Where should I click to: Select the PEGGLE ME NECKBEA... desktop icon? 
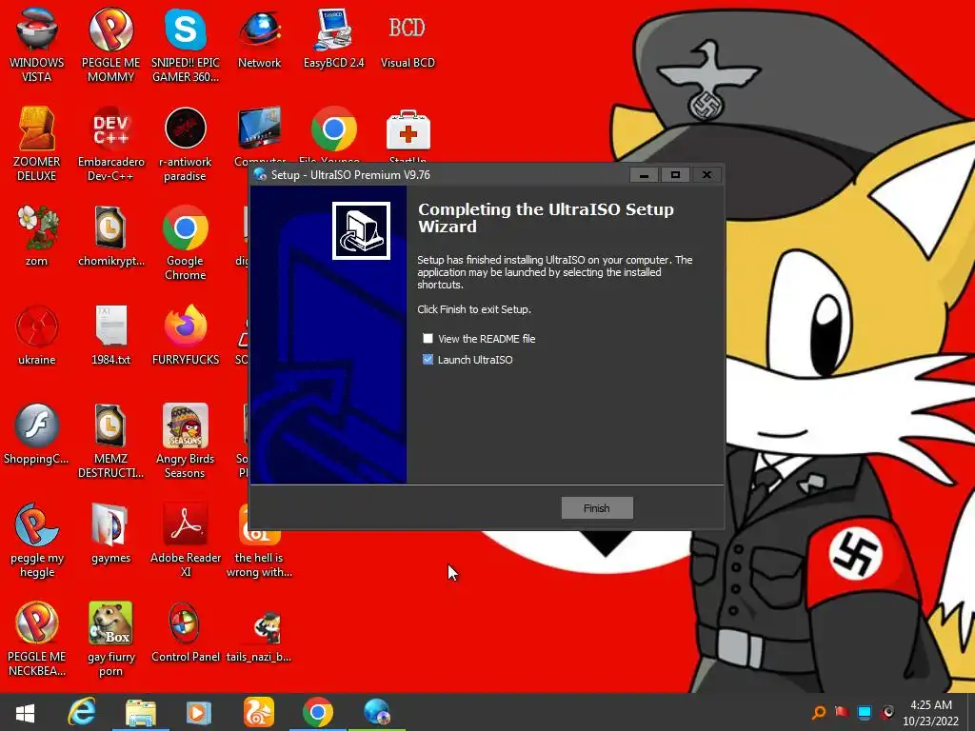click(37, 639)
